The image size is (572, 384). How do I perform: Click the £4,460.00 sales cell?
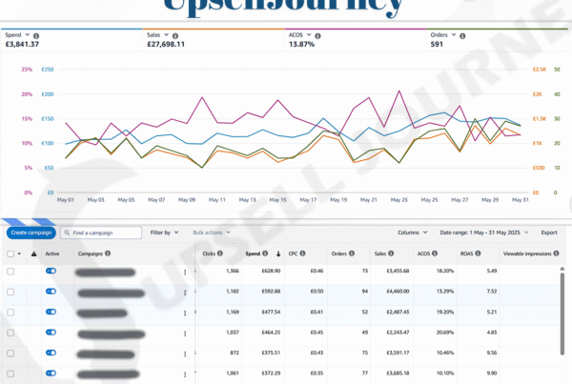(x=398, y=291)
